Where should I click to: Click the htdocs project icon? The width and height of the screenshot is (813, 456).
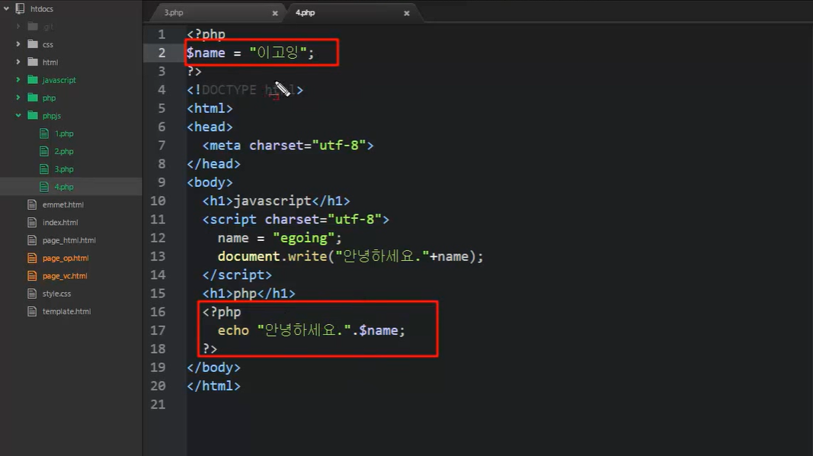tap(20, 9)
